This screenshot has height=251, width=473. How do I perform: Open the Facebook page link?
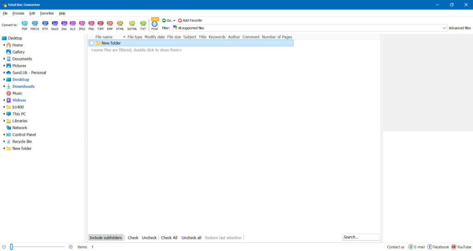coord(438,247)
